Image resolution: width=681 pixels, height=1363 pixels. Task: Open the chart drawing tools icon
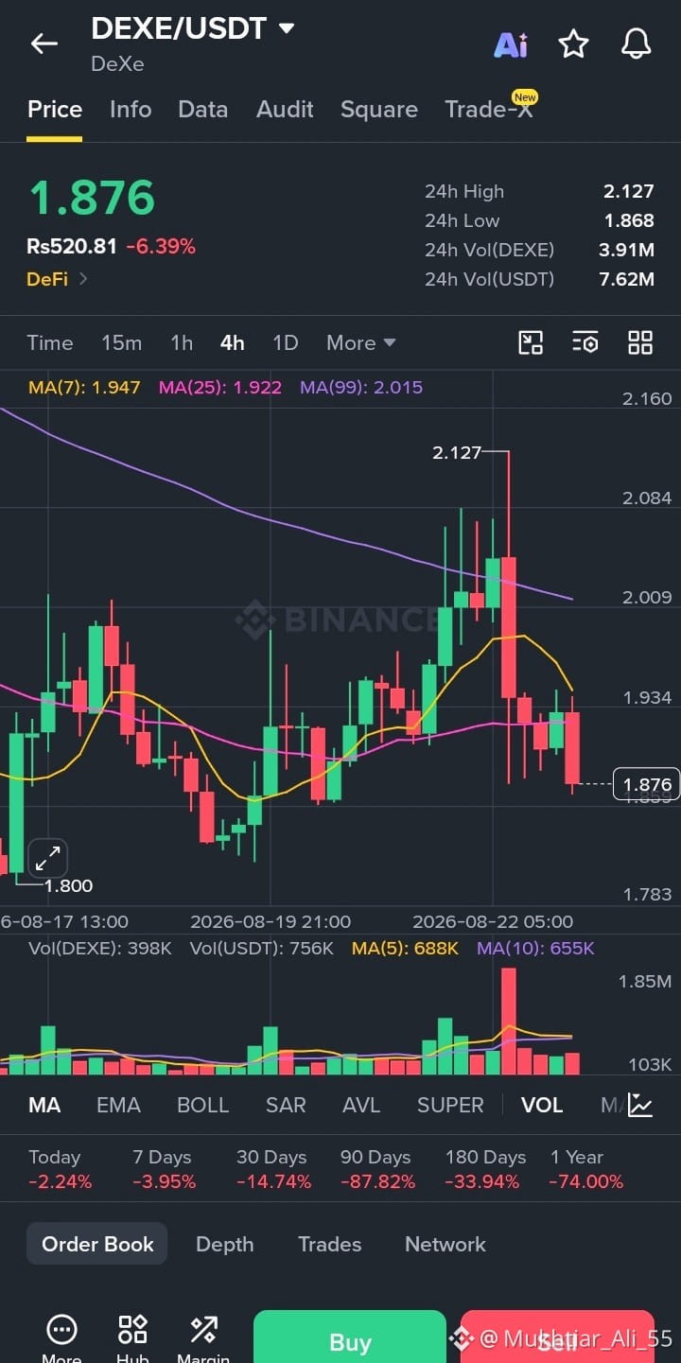(531, 342)
